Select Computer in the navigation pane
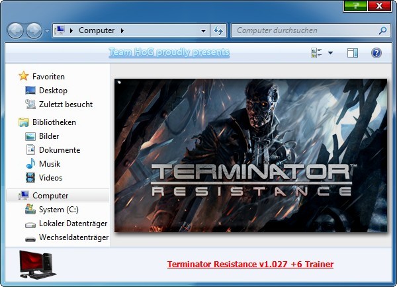Screen dimensions: 397x287 coord(50,196)
